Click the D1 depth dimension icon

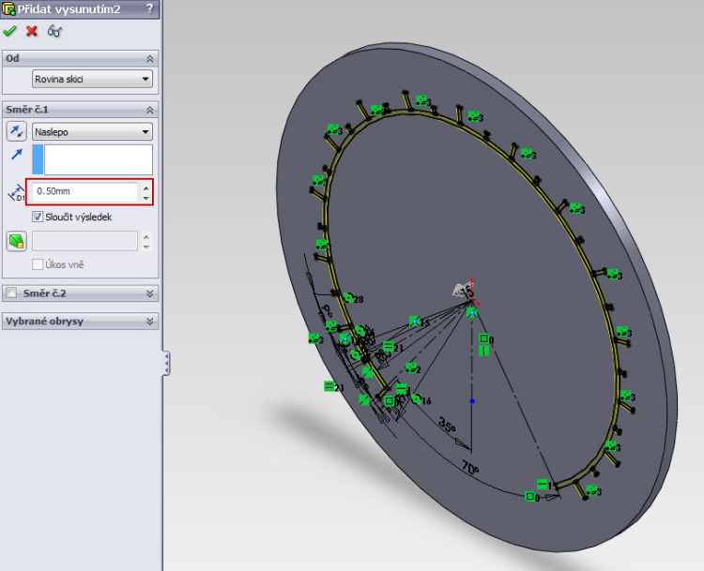pos(17,192)
